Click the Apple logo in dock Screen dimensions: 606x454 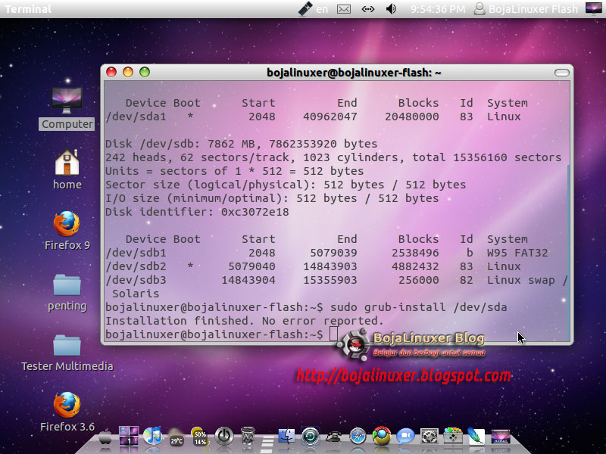click(x=105, y=438)
